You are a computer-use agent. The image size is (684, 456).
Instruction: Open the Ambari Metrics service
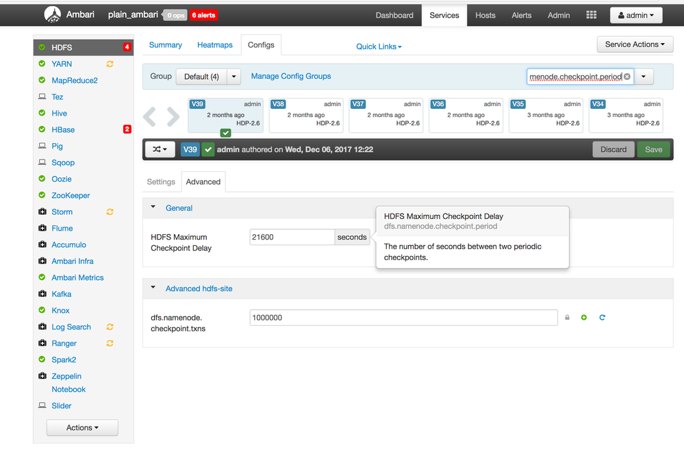point(77,277)
